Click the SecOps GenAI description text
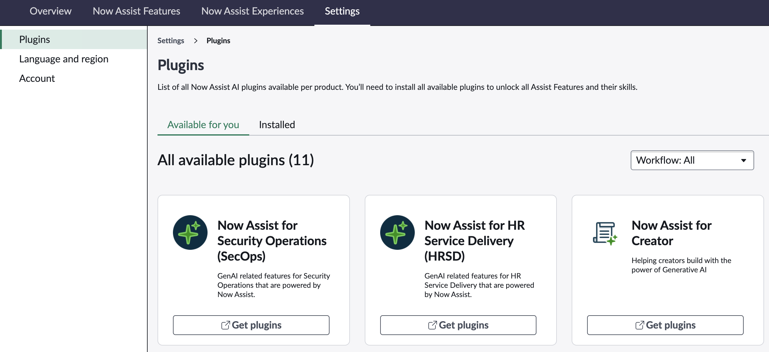Image resolution: width=769 pixels, height=352 pixels. tap(274, 285)
